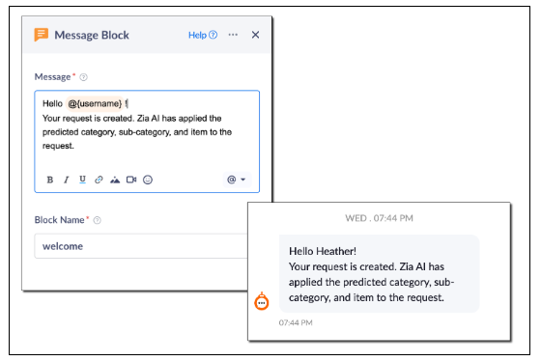Insert a video using camera icon
The height and width of the screenshot is (361, 541).
(131, 180)
